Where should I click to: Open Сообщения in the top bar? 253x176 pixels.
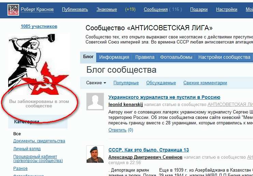click(156, 10)
